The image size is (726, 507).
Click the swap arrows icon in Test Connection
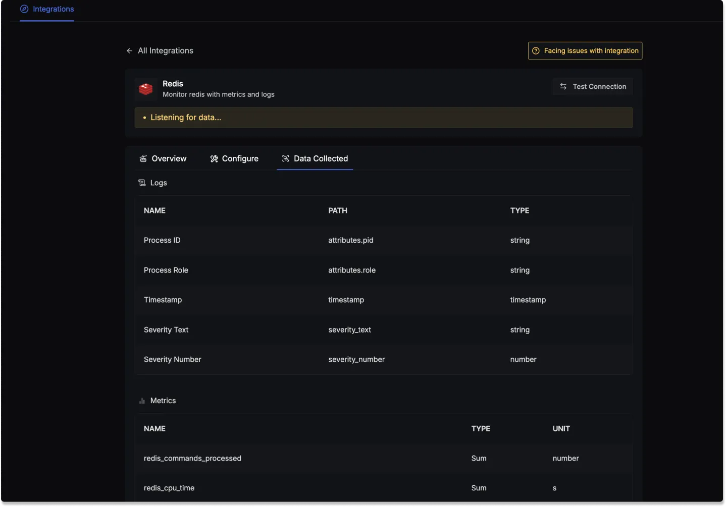[563, 87]
